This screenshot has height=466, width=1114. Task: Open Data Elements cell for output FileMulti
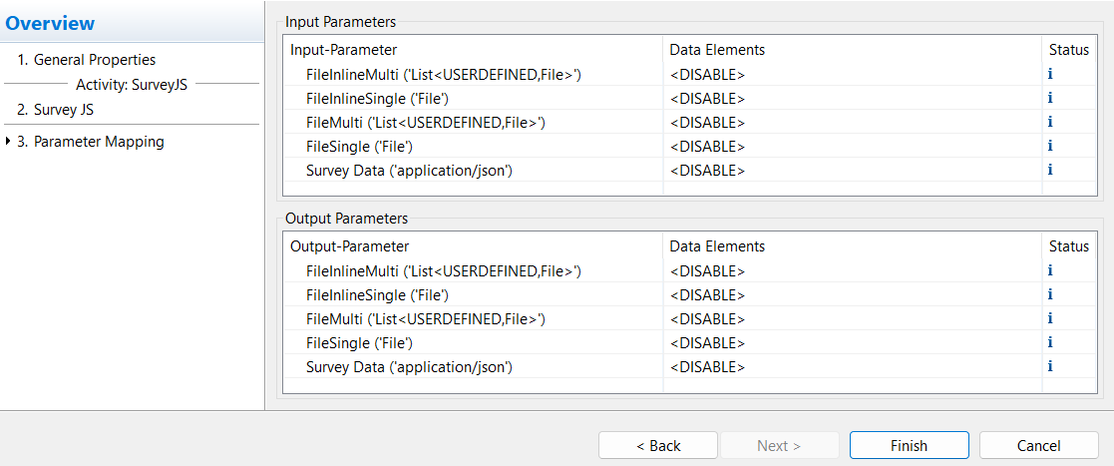[x=707, y=318]
